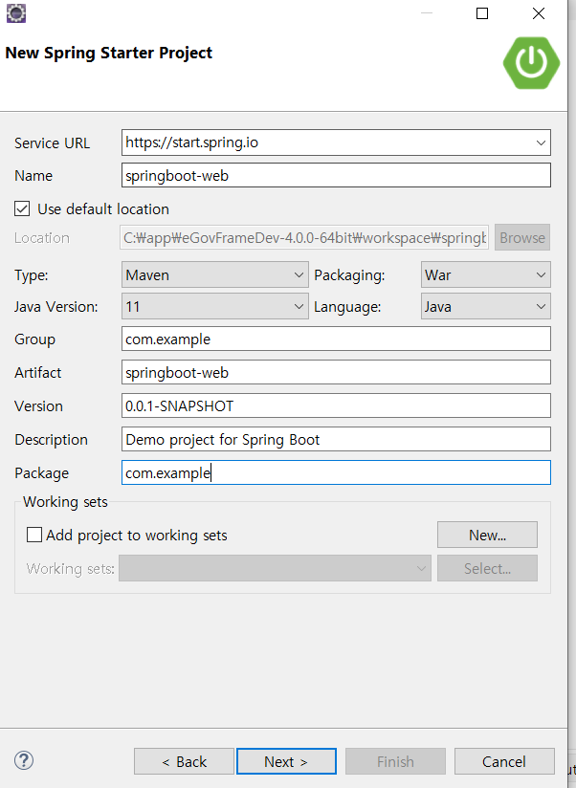Open the Service URL dropdown
Screen dimensions: 576x788
[x=541, y=142]
